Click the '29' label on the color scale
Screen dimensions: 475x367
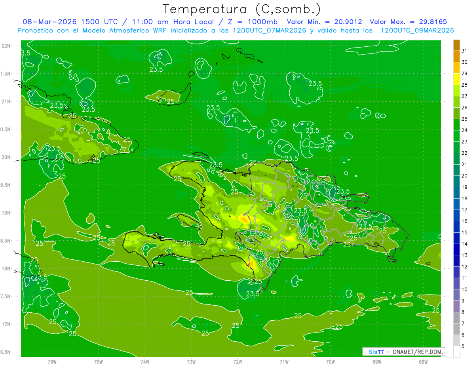[x=465, y=73]
